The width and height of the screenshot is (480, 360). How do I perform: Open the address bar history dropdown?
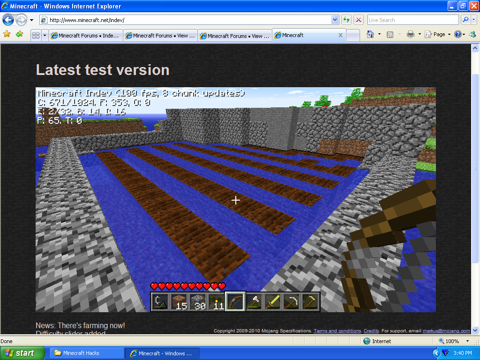(335, 20)
